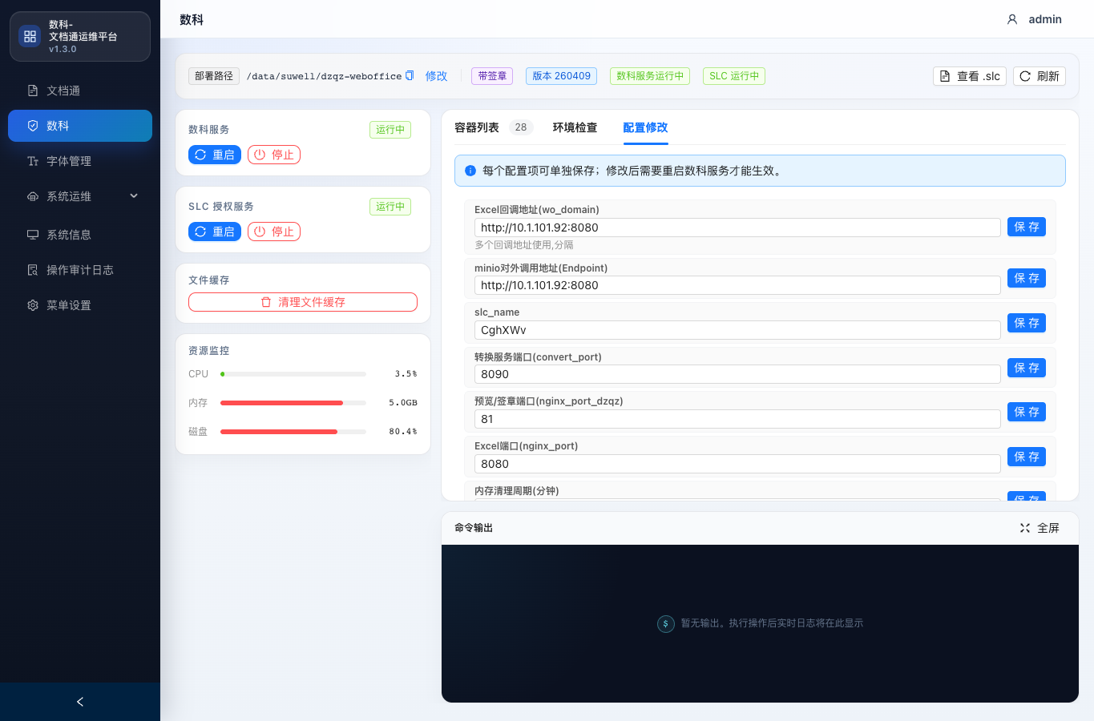Save the minio Endpoint setting
This screenshot has width=1094, height=721.
(1027, 278)
